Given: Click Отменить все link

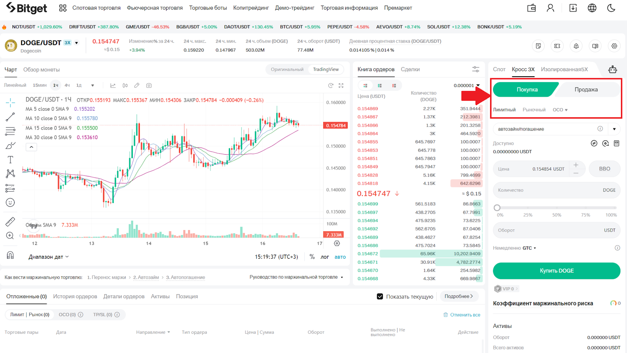Looking at the screenshot, I should coord(462,315).
